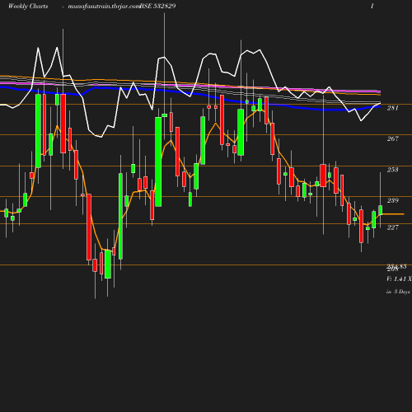Click the 'Weekly Charts' title text

pos(28,6)
